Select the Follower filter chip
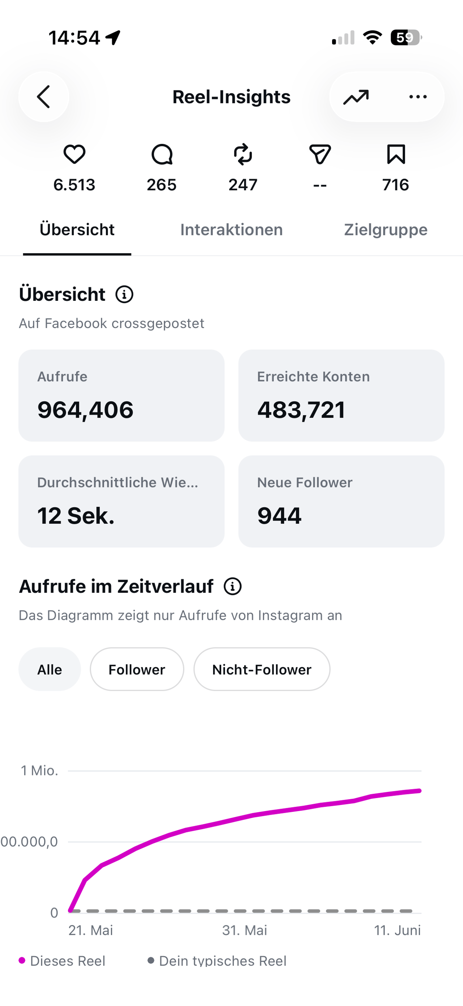Screen dimensions: 463x1006 click(137, 669)
